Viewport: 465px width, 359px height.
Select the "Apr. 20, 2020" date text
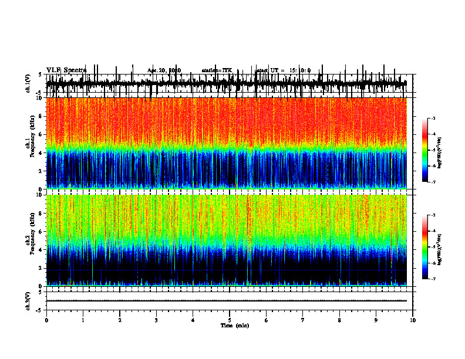pos(164,70)
